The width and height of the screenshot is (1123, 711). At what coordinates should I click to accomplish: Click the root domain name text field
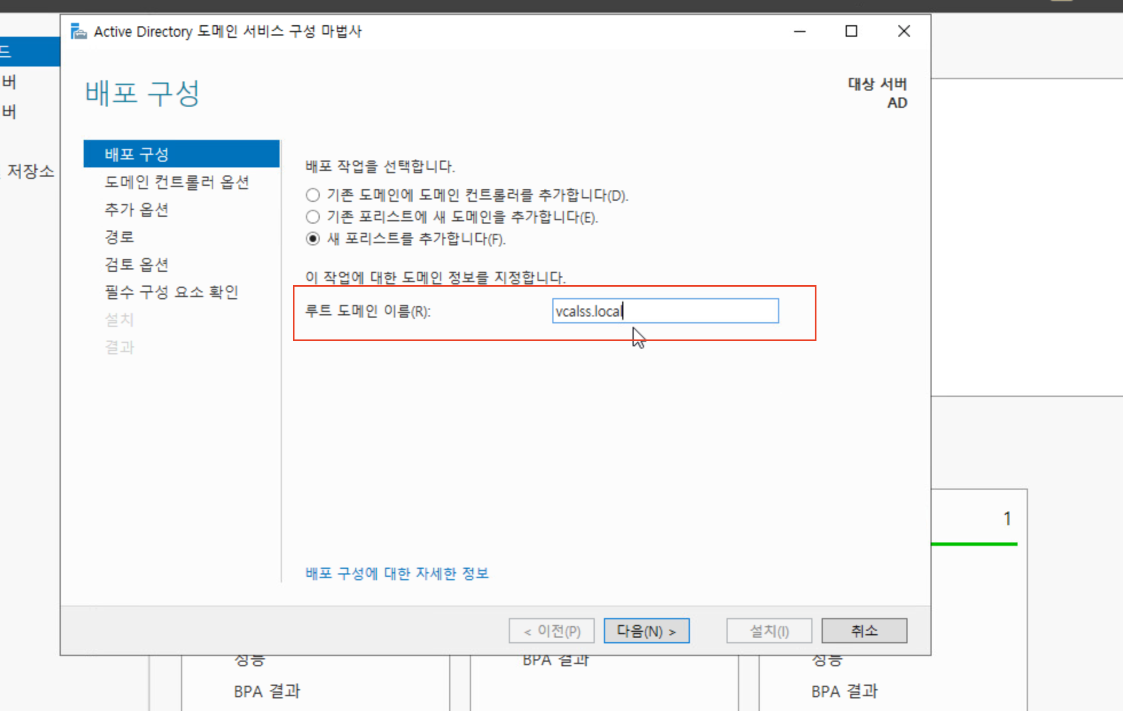[x=665, y=311]
